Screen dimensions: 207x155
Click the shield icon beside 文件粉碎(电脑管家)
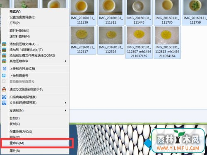(4, 103)
